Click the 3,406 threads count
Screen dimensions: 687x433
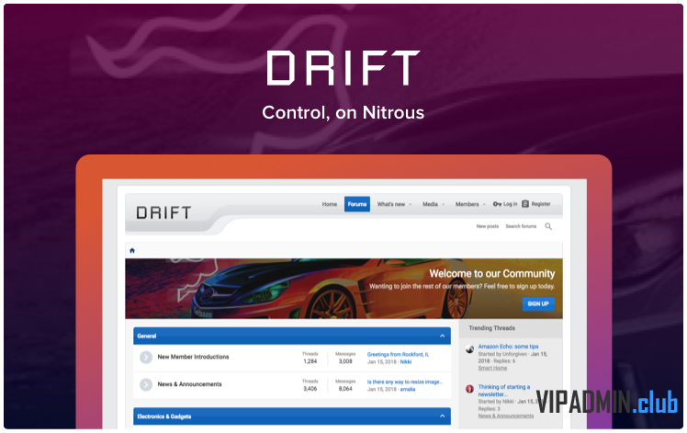310,389
